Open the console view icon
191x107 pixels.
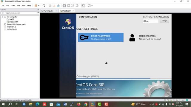pyautogui.click(x=83, y=6)
